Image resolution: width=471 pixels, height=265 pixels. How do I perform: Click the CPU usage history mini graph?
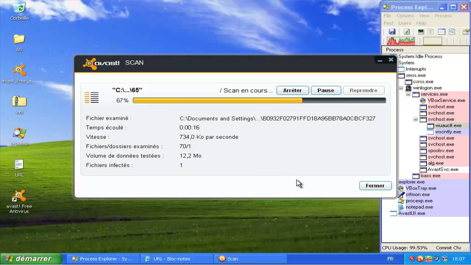[x=401, y=41]
